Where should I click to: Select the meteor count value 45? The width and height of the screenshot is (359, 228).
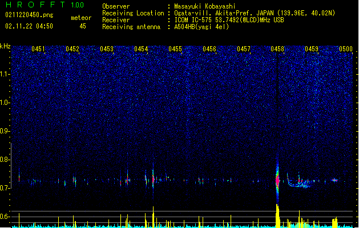(83, 26)
